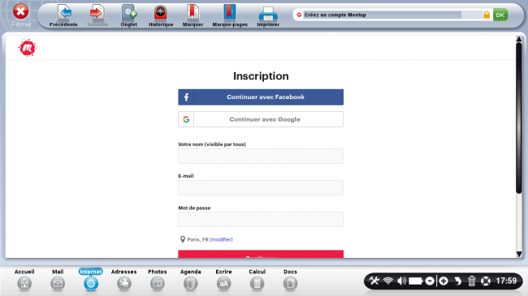
Task: Click the Meetup site favicon in address bar
Action: coord(299,15)
